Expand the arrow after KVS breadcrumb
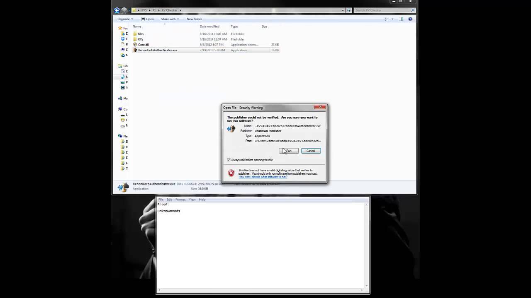 150,10
